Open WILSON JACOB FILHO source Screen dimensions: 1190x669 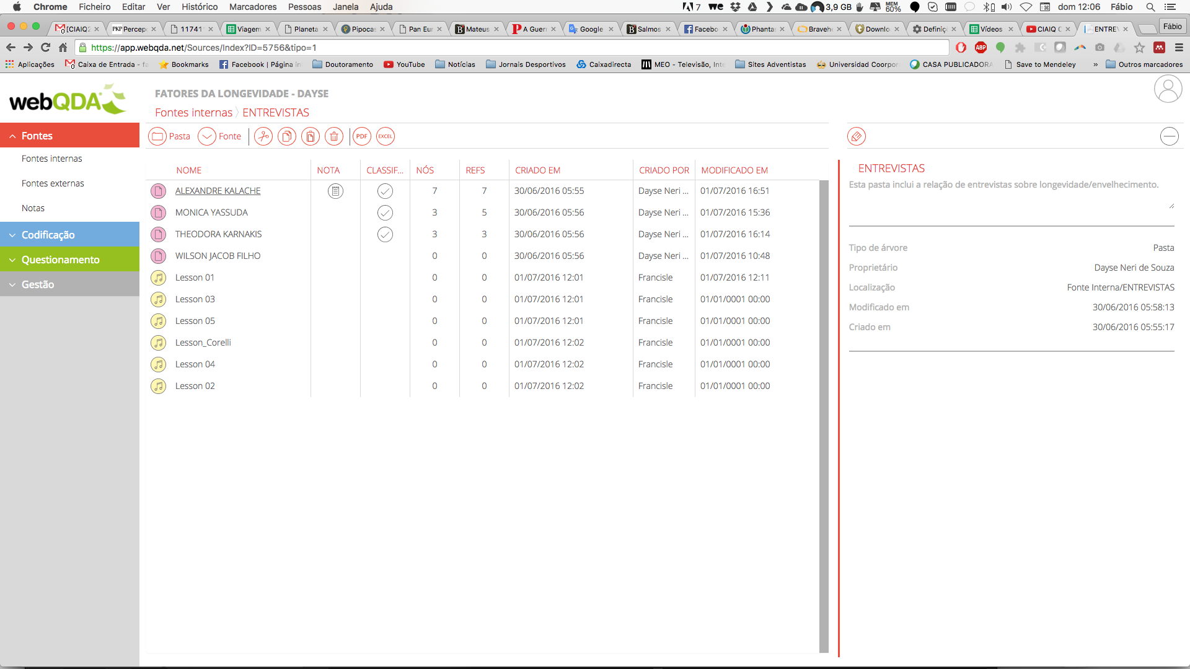point(218,256)
